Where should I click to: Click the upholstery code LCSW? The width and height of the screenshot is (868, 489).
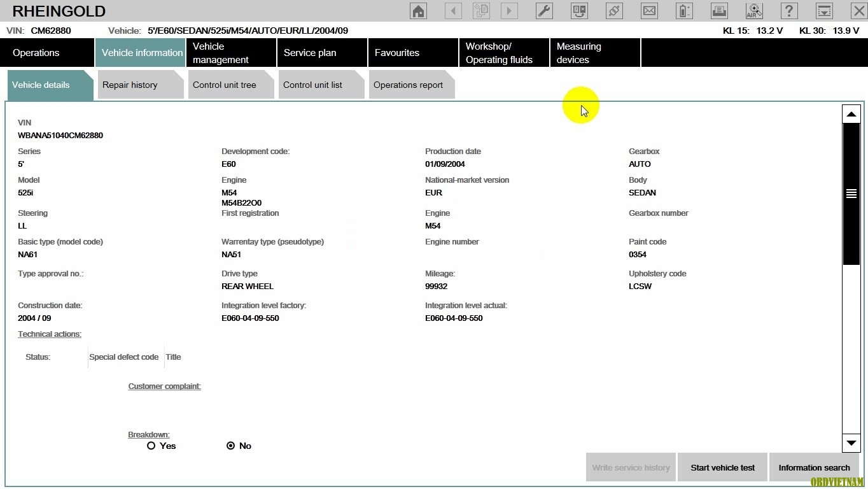(x=640, y=287)
